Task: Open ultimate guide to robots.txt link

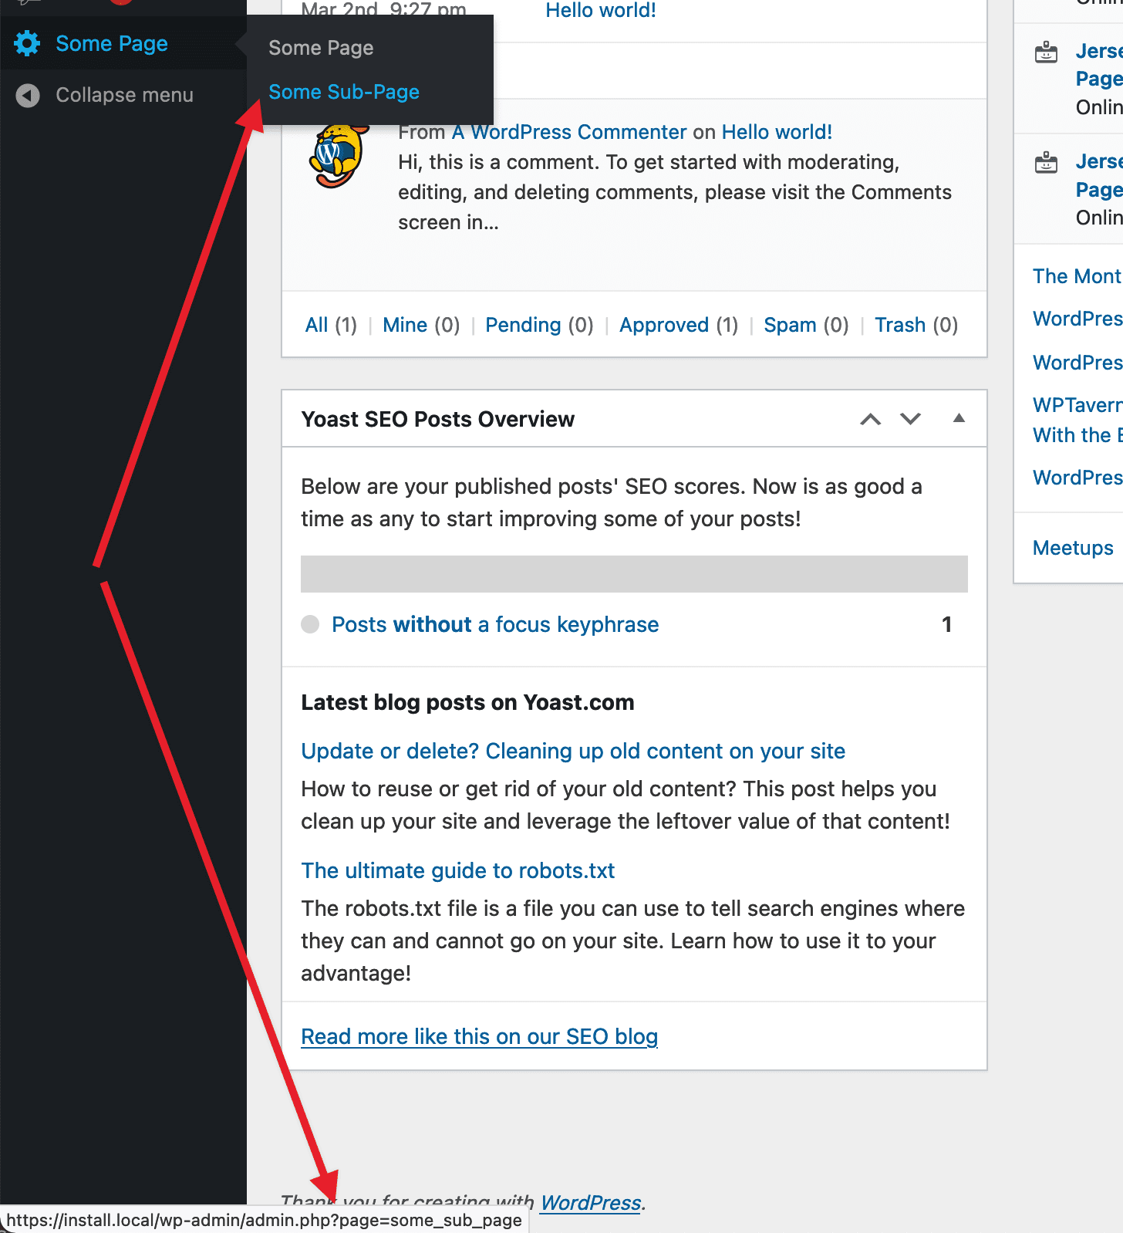Action: tap(458, 870)
